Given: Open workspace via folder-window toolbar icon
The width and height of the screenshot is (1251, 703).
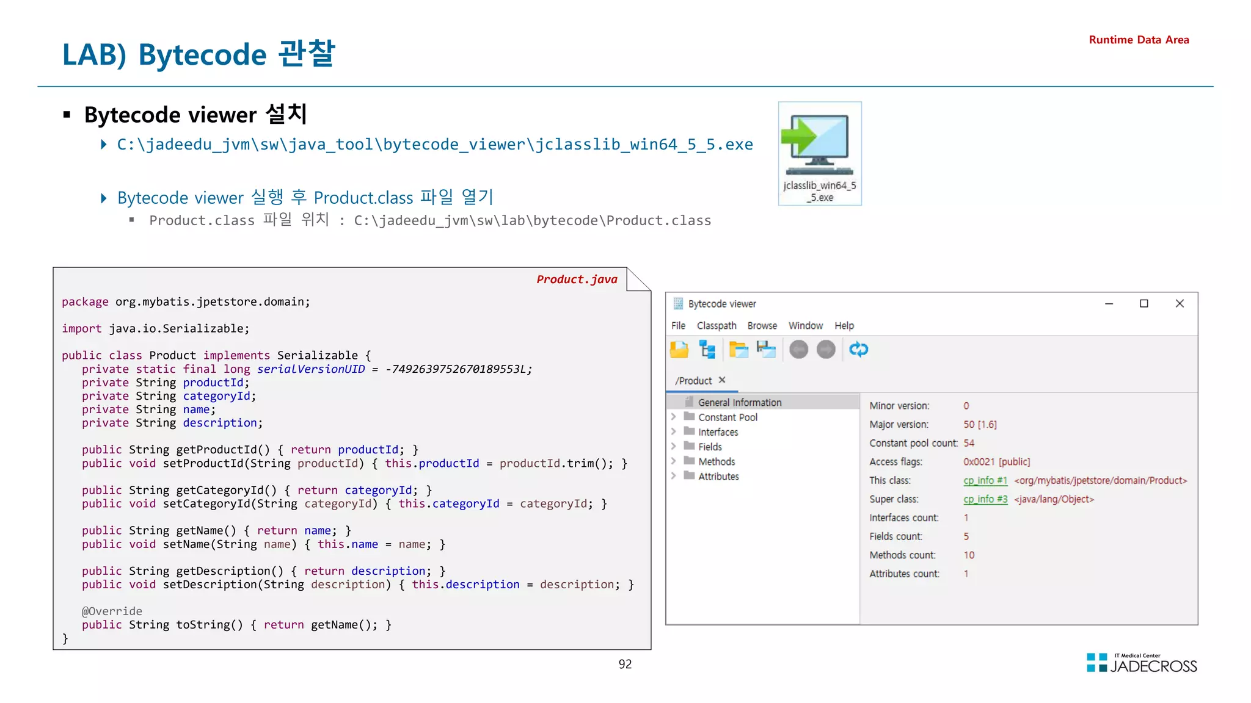Looking at the screenshot, I should click(x=739, y=350).
